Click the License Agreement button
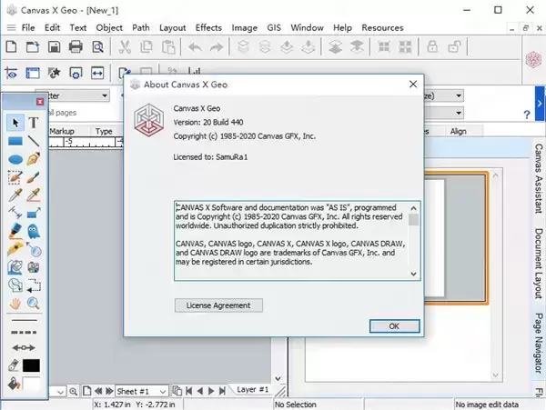Viewport: 546px width, 410px height. point(218,305)
